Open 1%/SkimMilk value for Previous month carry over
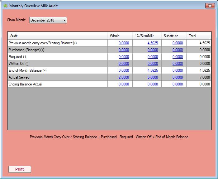Image resolution: width=218 pixels, height=179 pixels. 153,43
